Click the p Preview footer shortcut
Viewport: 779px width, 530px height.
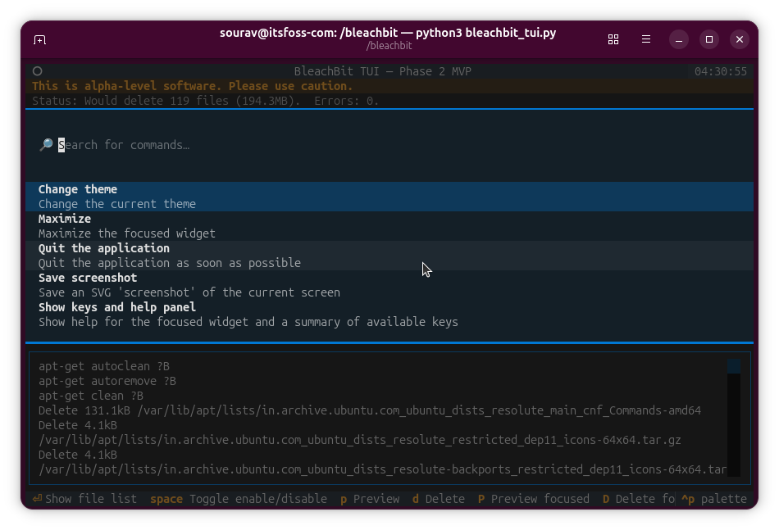pyautogui.click(x=370, y=499)
